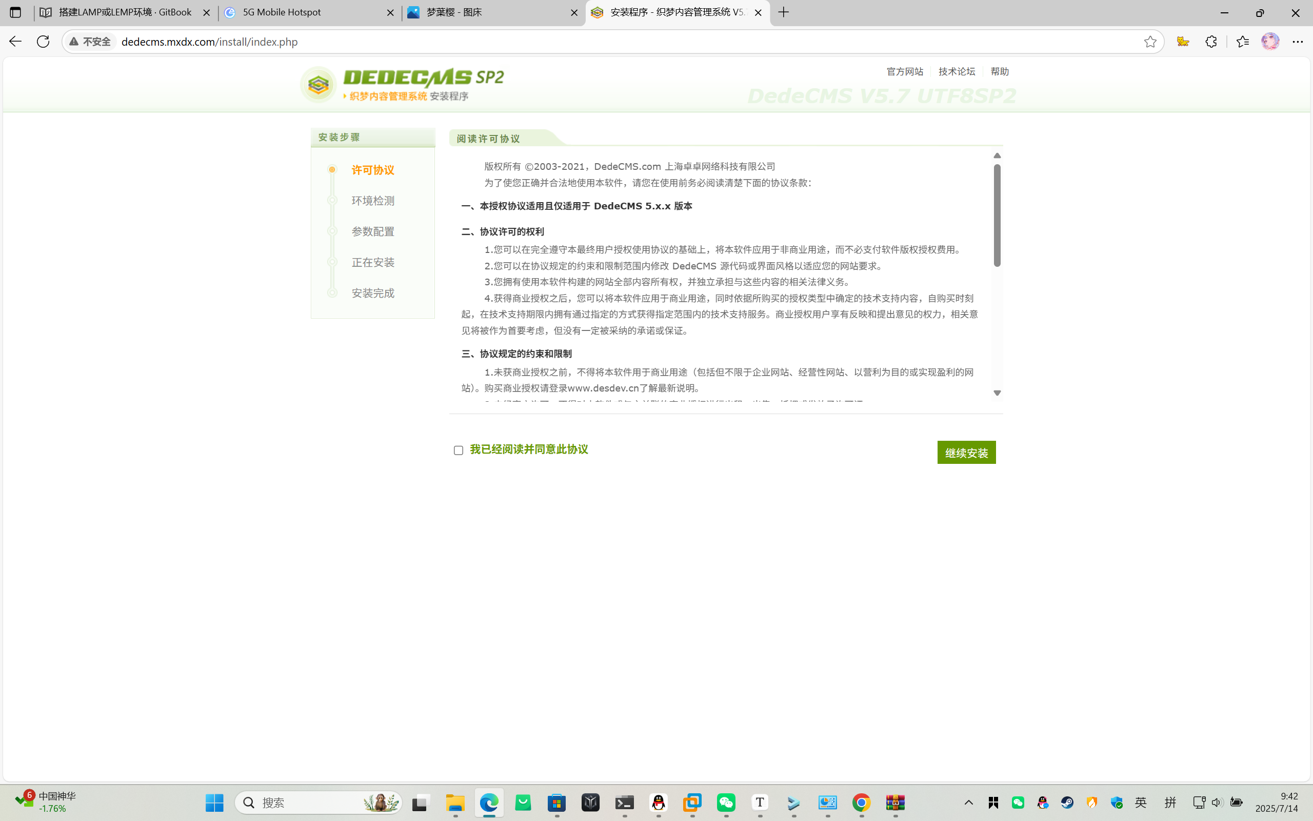This screenshot has height=821, width=1313.
Task: Open File Explorer from the taskbar
Action: pos(455,803)
